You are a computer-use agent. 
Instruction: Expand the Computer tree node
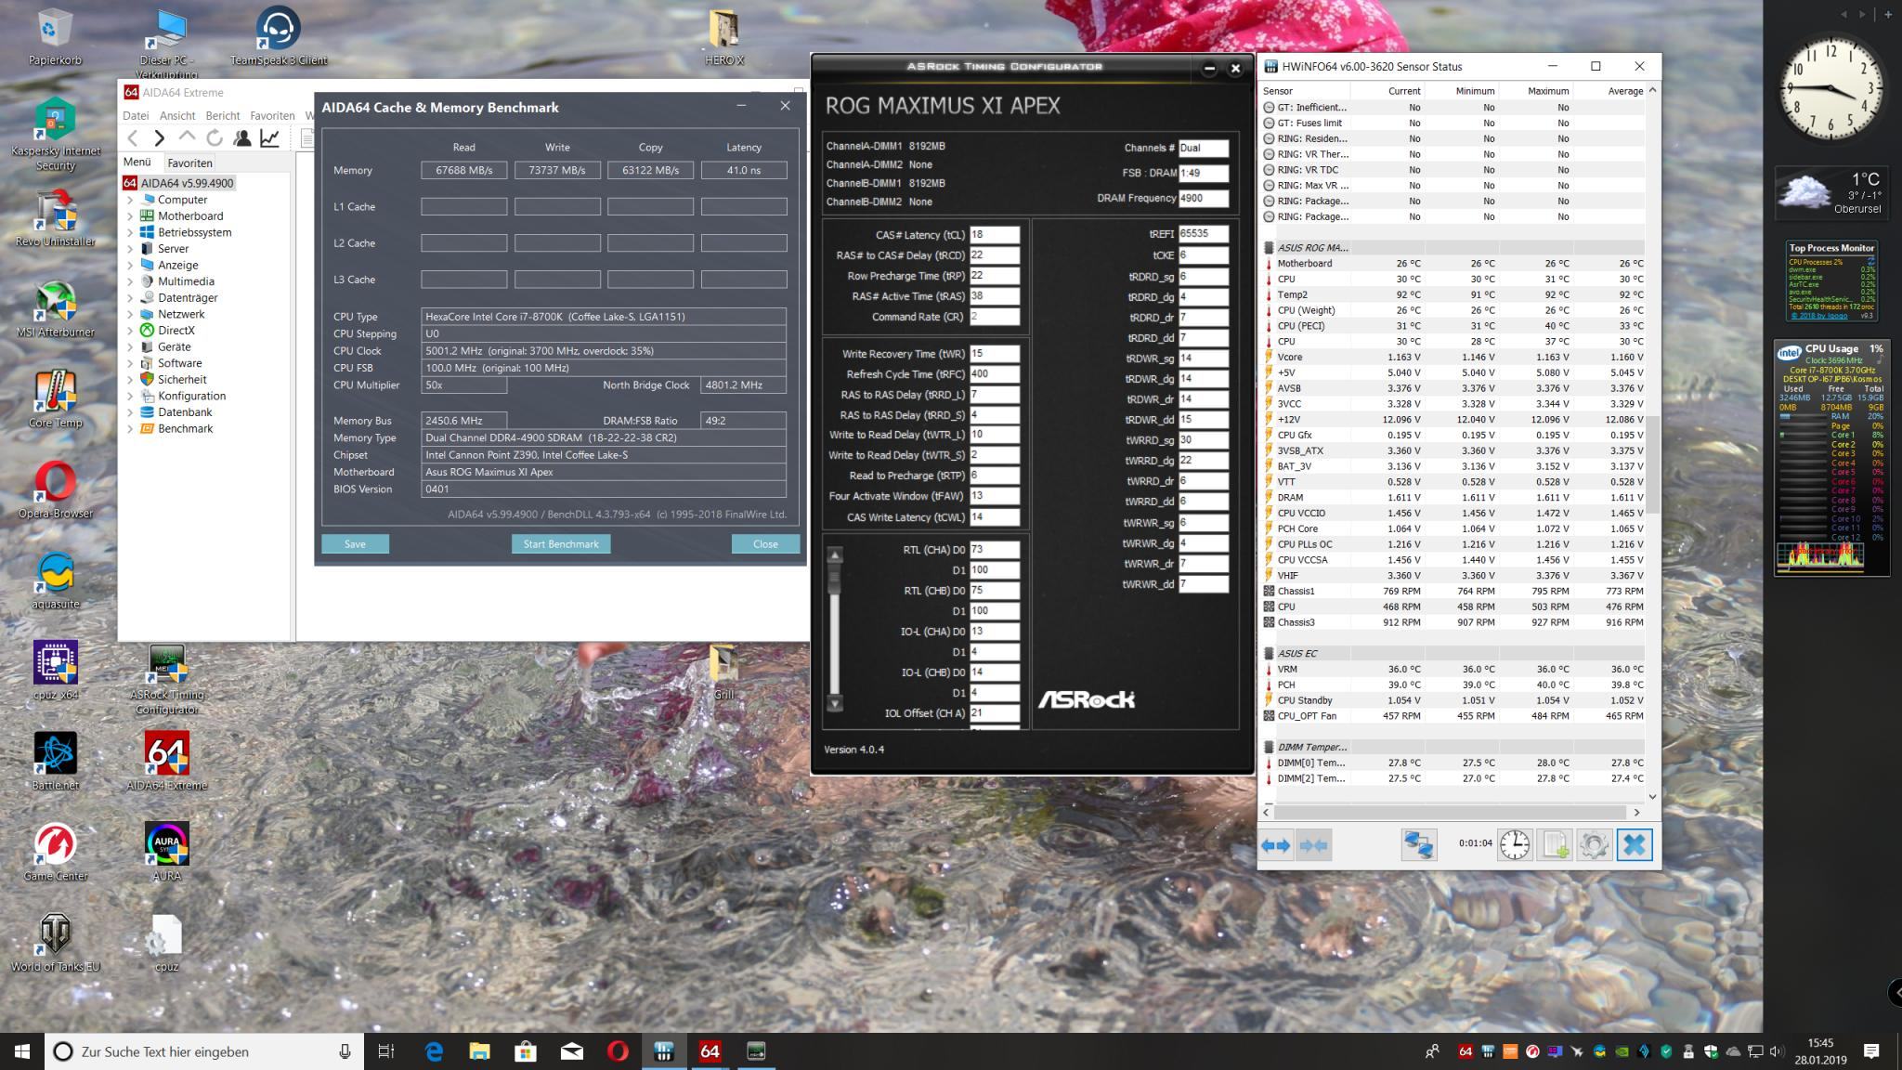pos(130,200)
